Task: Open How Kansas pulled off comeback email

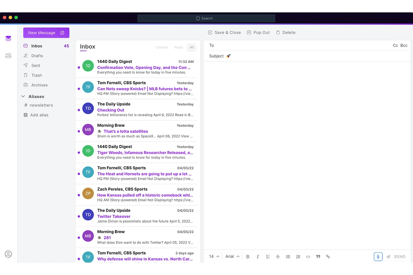Action: tap(136, 195)
